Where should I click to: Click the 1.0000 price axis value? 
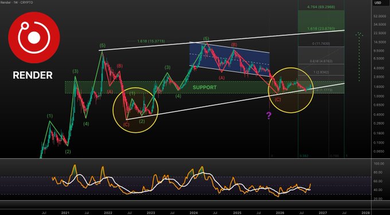(379, 96)
